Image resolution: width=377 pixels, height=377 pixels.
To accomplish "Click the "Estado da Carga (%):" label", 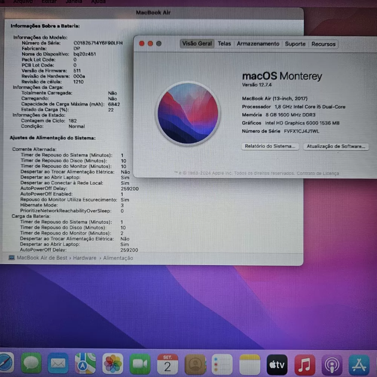I will 45,110.
